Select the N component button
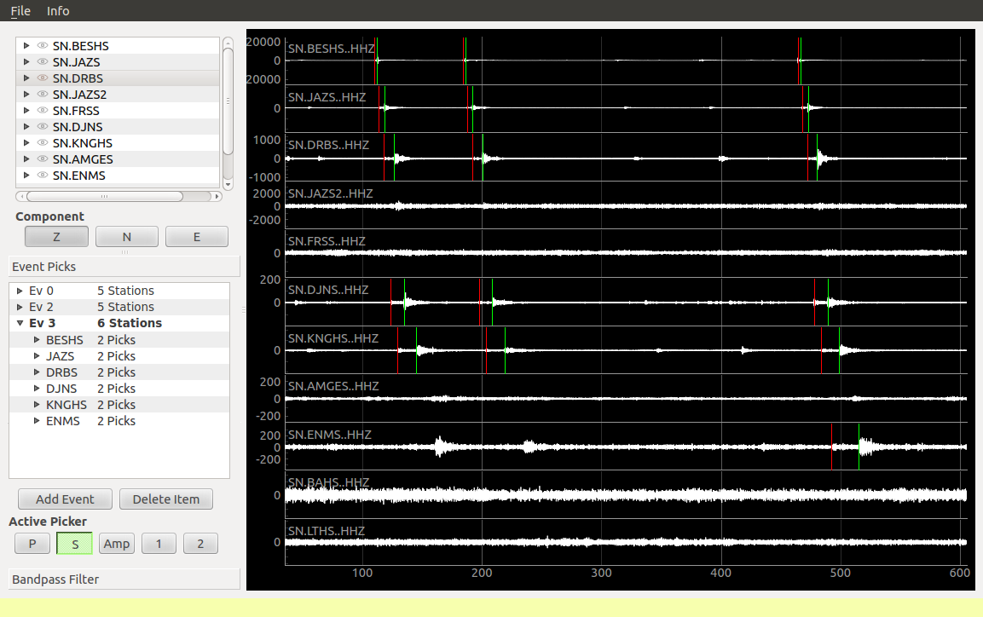This screenshot has height=617, width=983. coord(127,237)
